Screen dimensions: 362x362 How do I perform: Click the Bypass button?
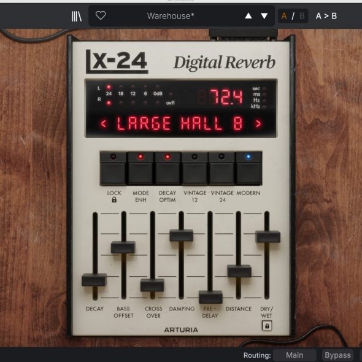337,355
